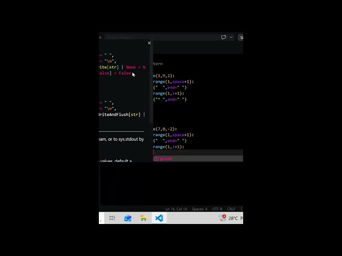
Task: Click the 'tern' comment text in editor
Action: pos(158,64)
